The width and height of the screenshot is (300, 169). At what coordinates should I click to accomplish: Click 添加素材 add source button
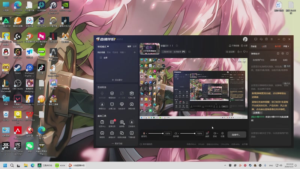pos(117,80)
